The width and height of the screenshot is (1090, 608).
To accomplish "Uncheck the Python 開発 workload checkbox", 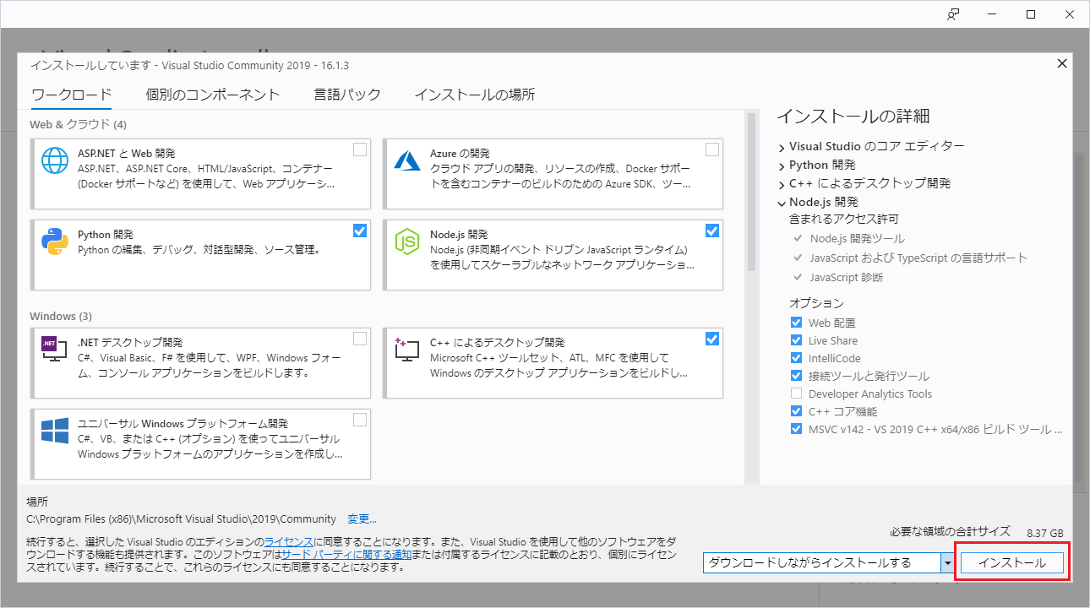I will (x=360, y=231).
